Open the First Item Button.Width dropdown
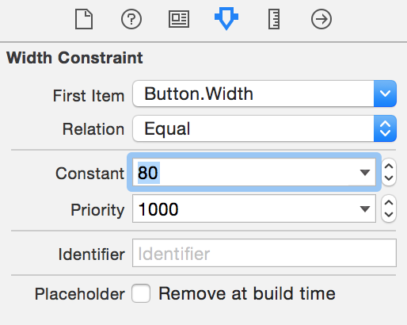Screen dimensions: 407x325 [x=264, y=94]
